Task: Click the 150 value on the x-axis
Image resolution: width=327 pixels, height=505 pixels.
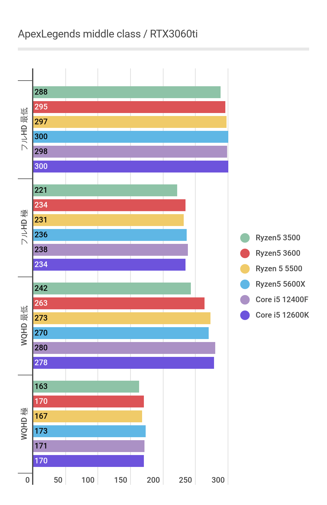Action: point(121,480)
